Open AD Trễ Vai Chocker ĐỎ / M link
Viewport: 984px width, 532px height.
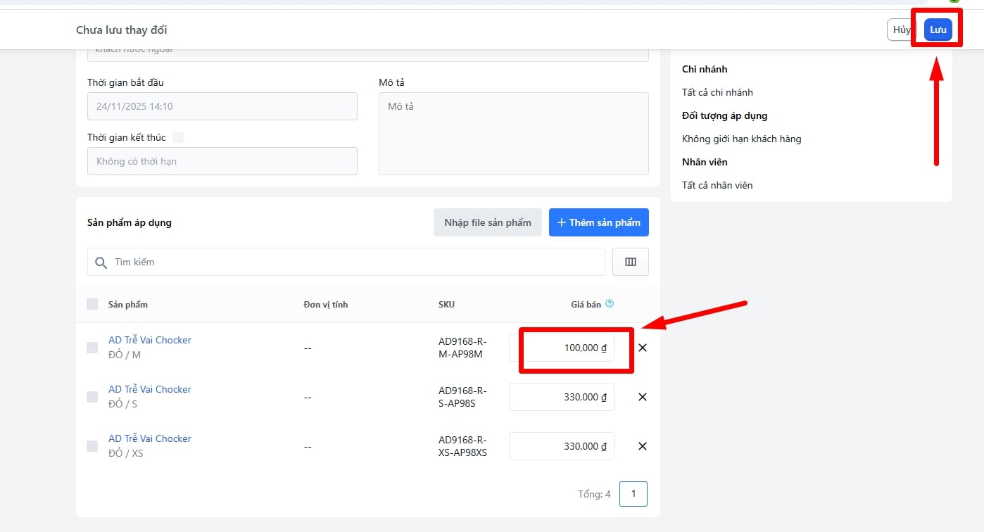tap(149, 340)
